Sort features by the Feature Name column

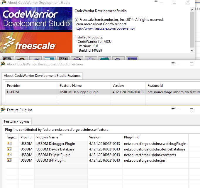[x=84, y=86]
